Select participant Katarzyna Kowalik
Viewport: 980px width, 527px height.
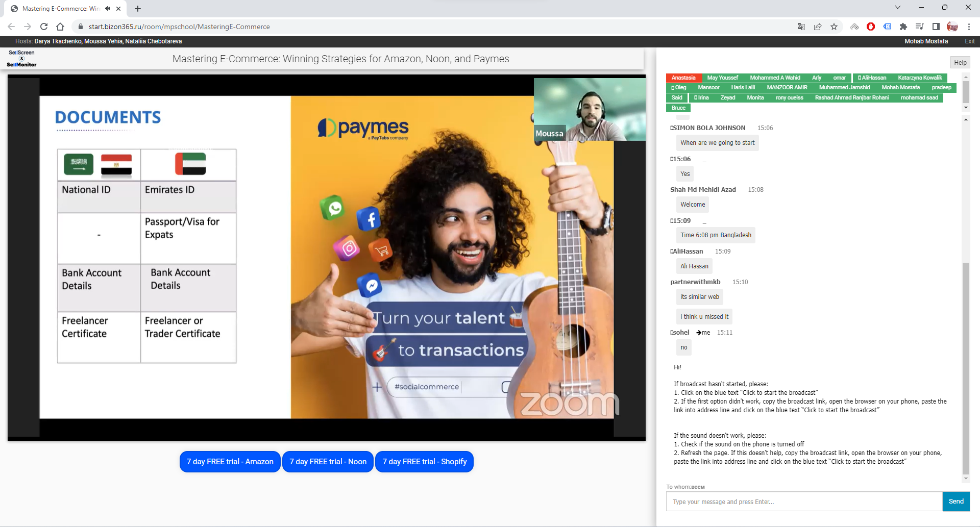click(x=920, y=78)
